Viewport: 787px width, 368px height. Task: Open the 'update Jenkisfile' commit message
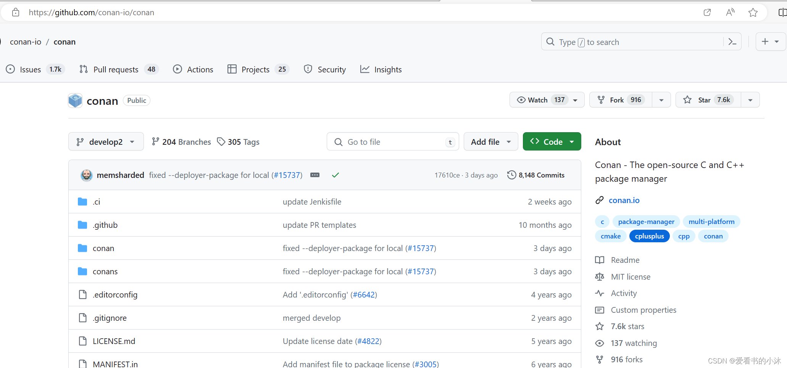pos(312,202)
